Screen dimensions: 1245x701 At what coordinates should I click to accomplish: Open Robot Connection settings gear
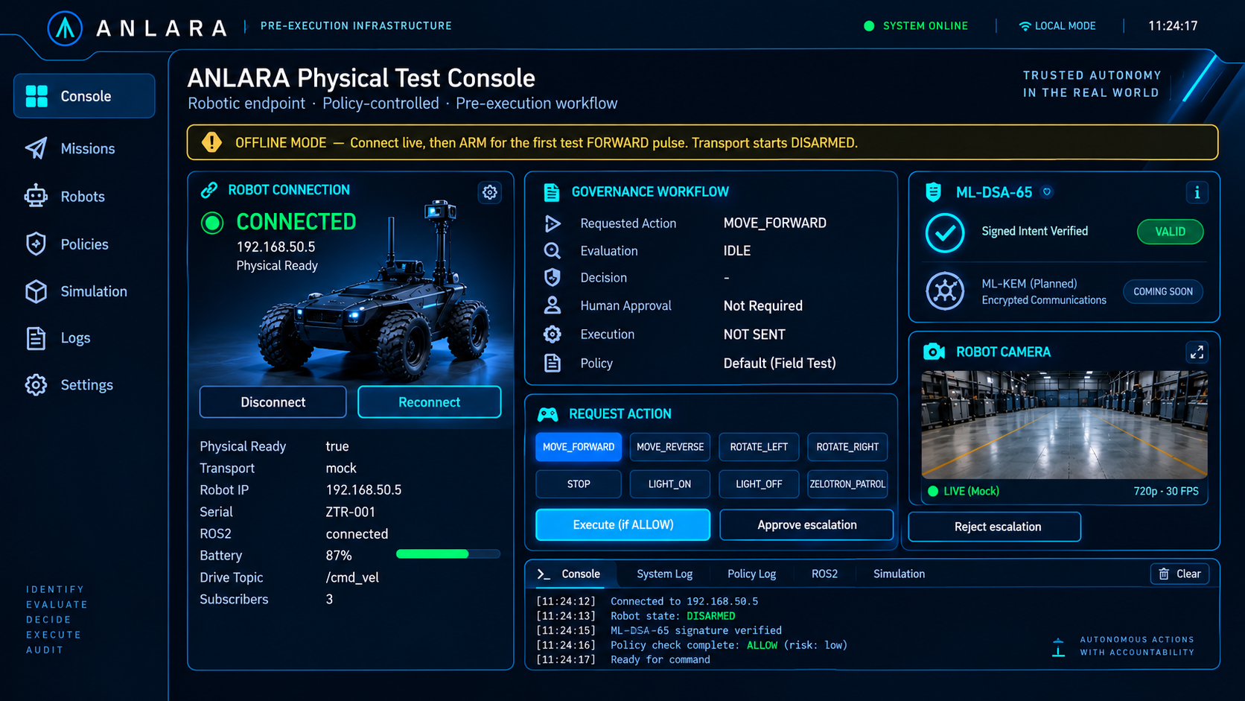489,192
